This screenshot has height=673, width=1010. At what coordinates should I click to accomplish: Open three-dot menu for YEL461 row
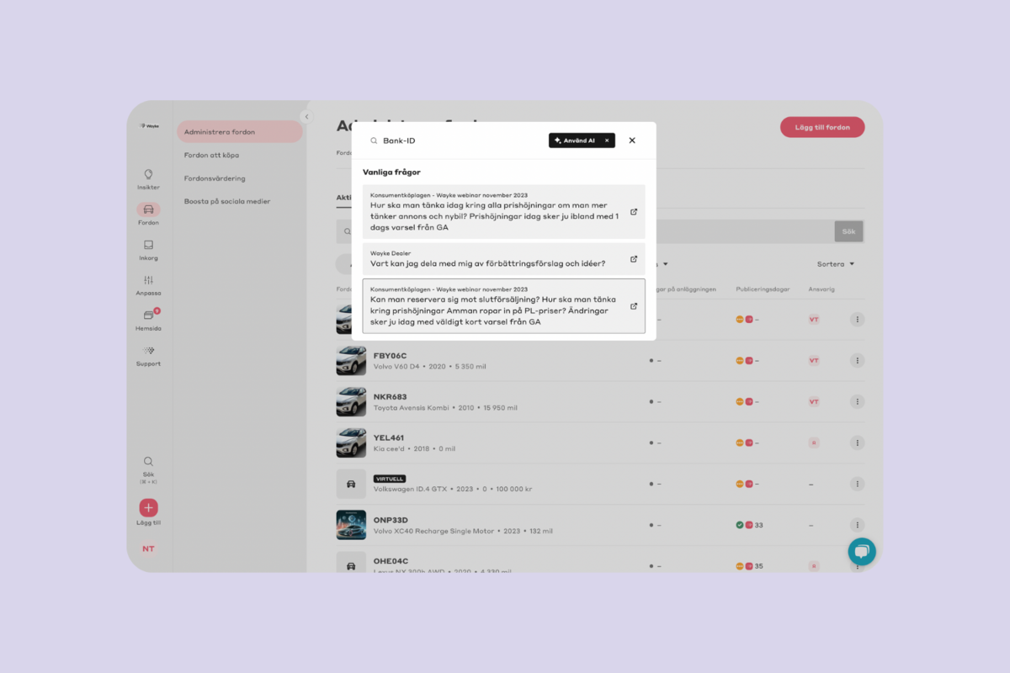[x=857, y=443]
